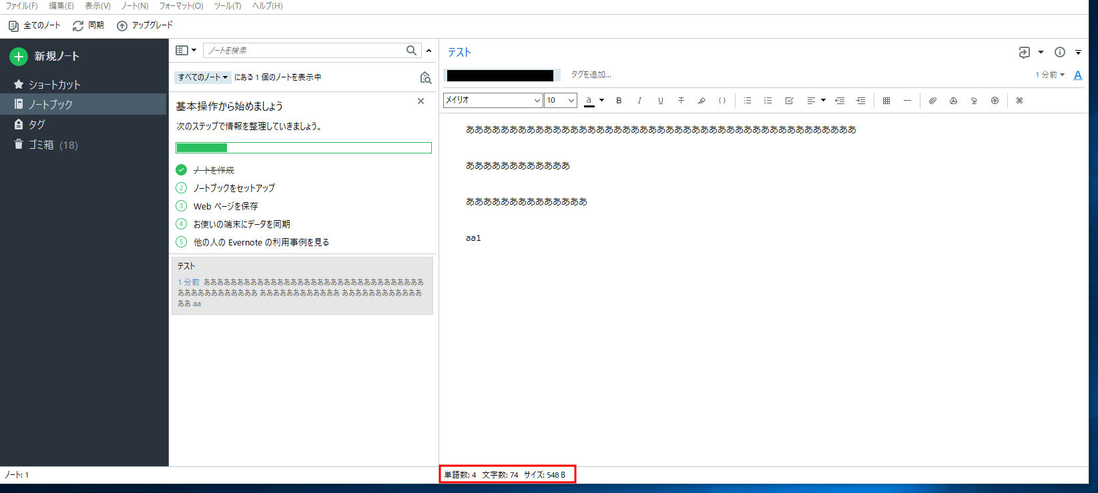Open more note actions dropdown arrow
This screenshot has height=493, width=1098.
(1078, 52)
